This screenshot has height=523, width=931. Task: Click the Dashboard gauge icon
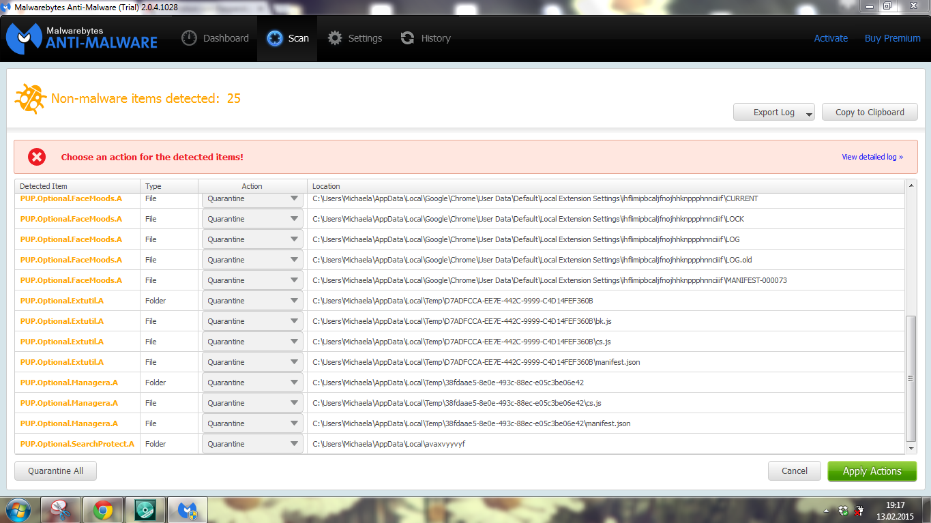coord(189,38)
